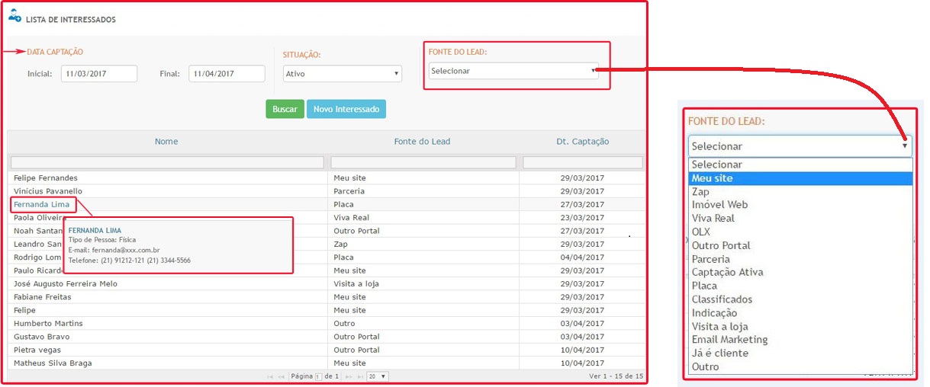This screenshot has width=930, height=387.
Task: Jump to last page of results
Action: coord(360,376)
